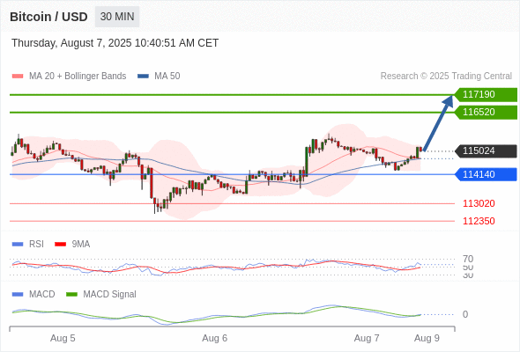Click the red 113020 support label
Image resolution: width=520 pixels, height=352 pixels.
pyautogui.click(x=479, y=203)
